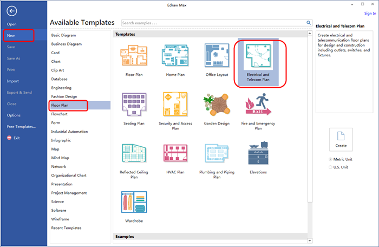Select the Seating Plan template

[134, 105]
